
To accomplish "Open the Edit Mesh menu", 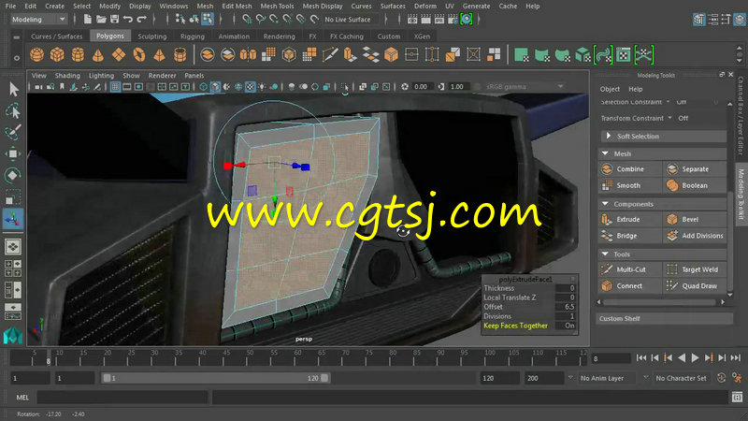I will click(237, 7).
